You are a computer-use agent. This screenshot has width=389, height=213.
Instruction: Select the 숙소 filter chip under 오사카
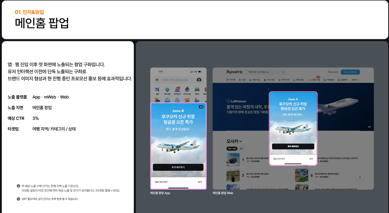pyautogui.click(x=241, y=149)
